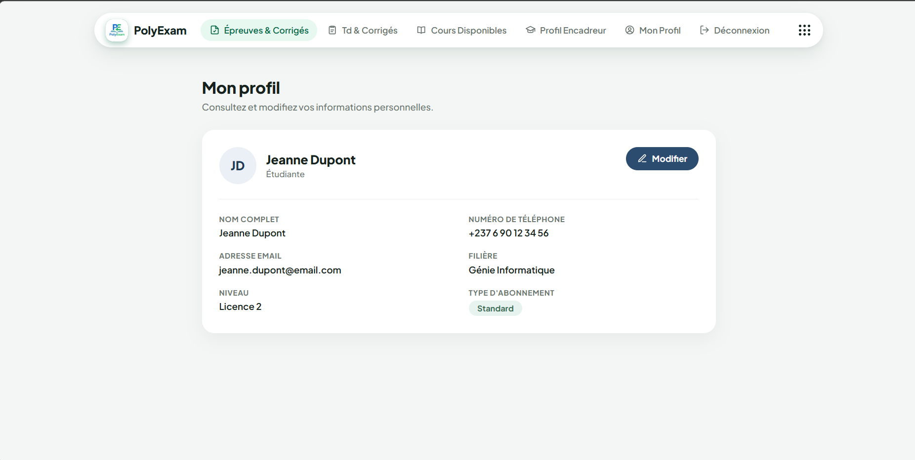Click the NIVEAU label
Screen dimensions: 915x460
tap(234, 293)
